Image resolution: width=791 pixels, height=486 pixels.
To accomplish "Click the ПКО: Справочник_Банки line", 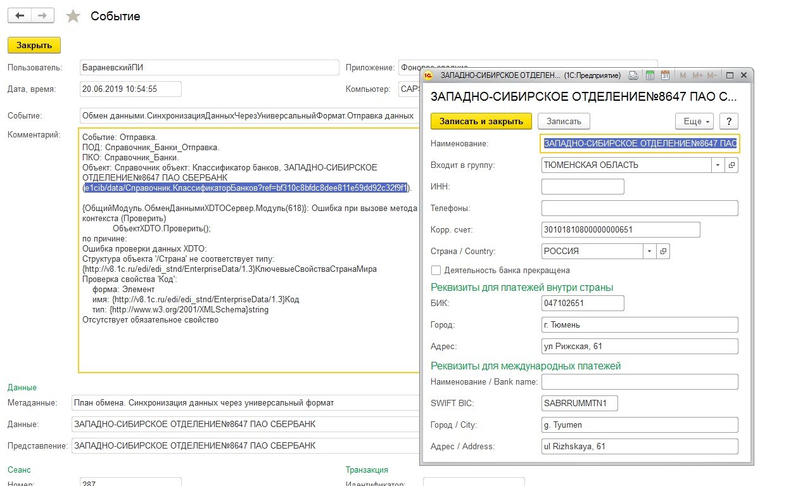I will [x=132, y=158].
